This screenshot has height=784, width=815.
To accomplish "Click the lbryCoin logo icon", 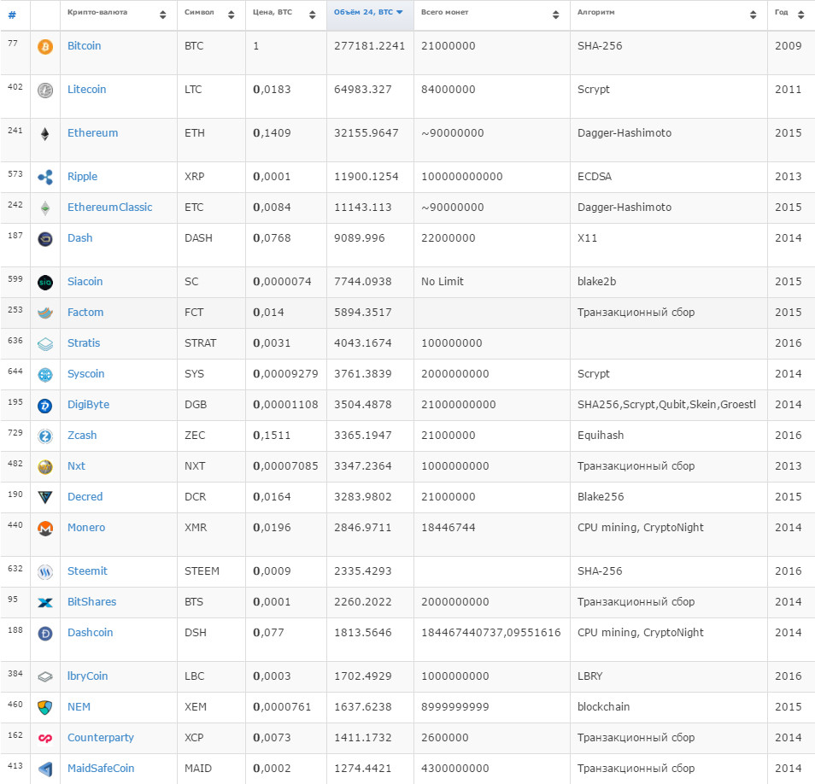I will click(x=45, y=677).
